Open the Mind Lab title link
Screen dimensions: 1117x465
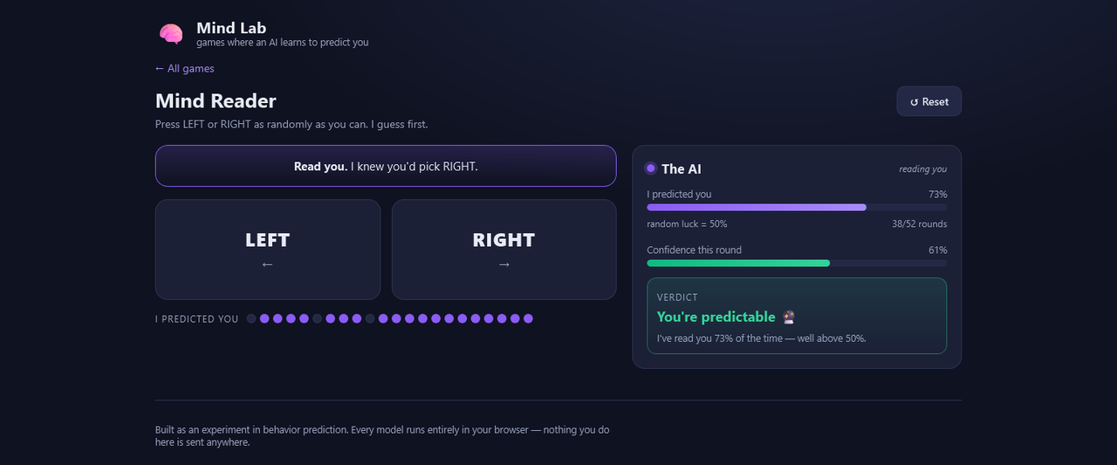click(x=231, y=28)
